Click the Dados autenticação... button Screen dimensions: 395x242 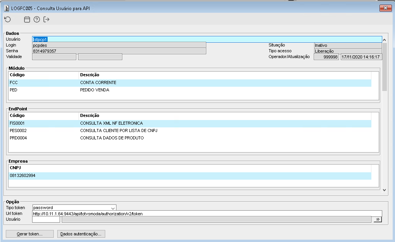point(81,234)
